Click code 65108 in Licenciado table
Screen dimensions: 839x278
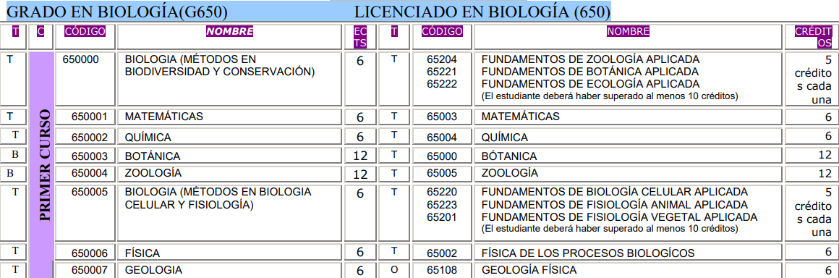(442, 271)
